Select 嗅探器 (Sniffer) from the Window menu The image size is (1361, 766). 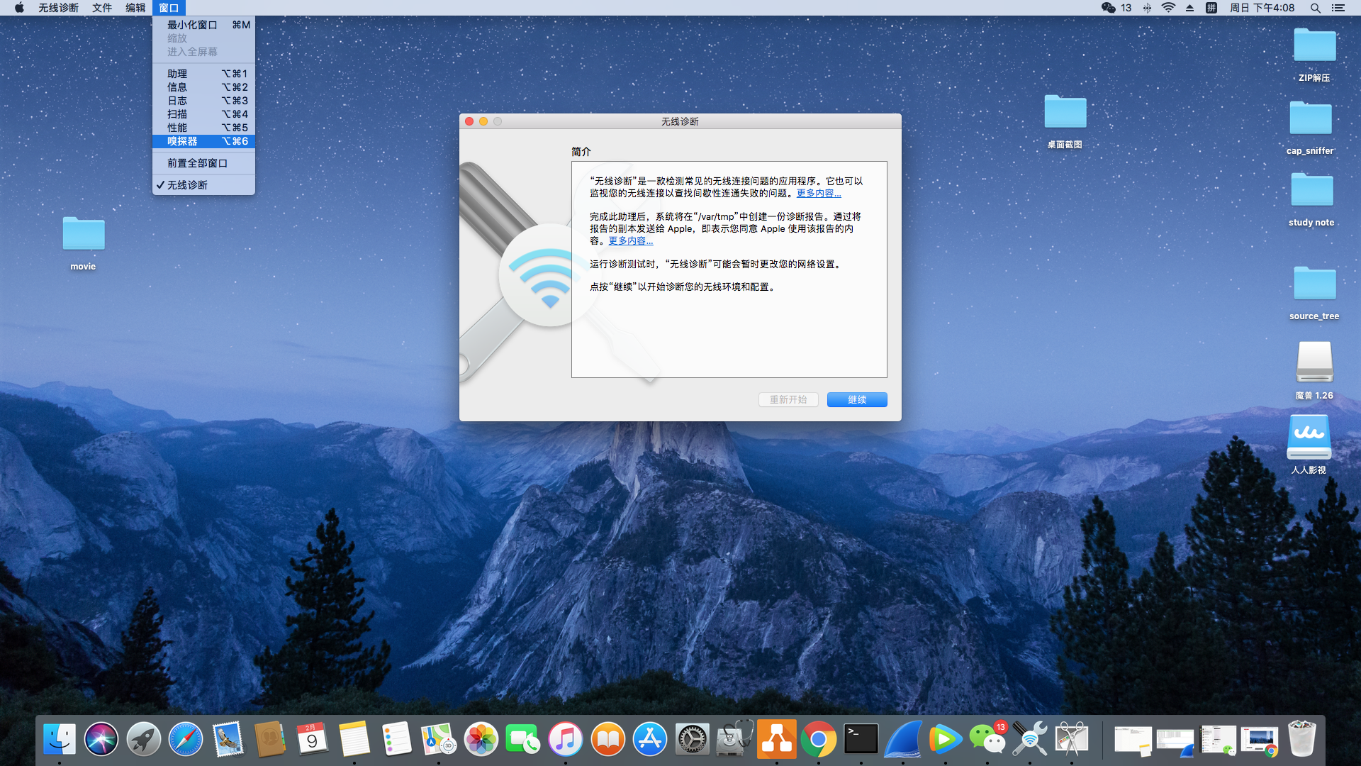[x=183, y=141]
